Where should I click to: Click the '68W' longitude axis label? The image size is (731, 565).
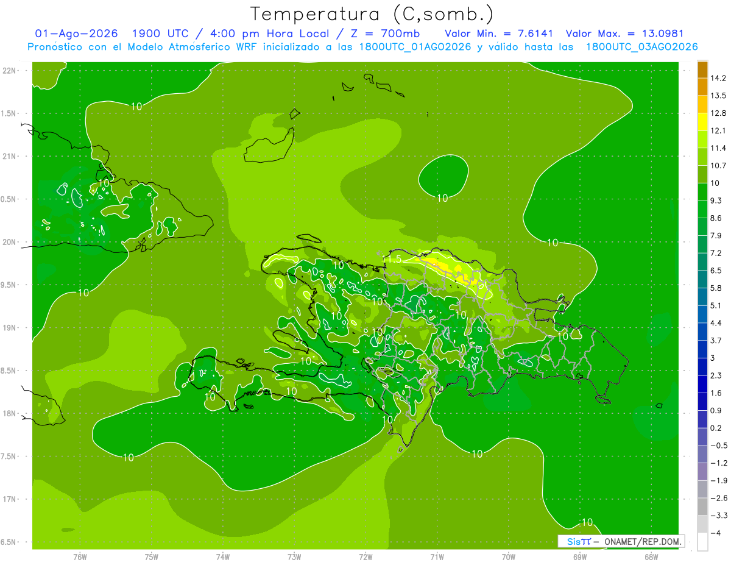(x=651, y=557)
